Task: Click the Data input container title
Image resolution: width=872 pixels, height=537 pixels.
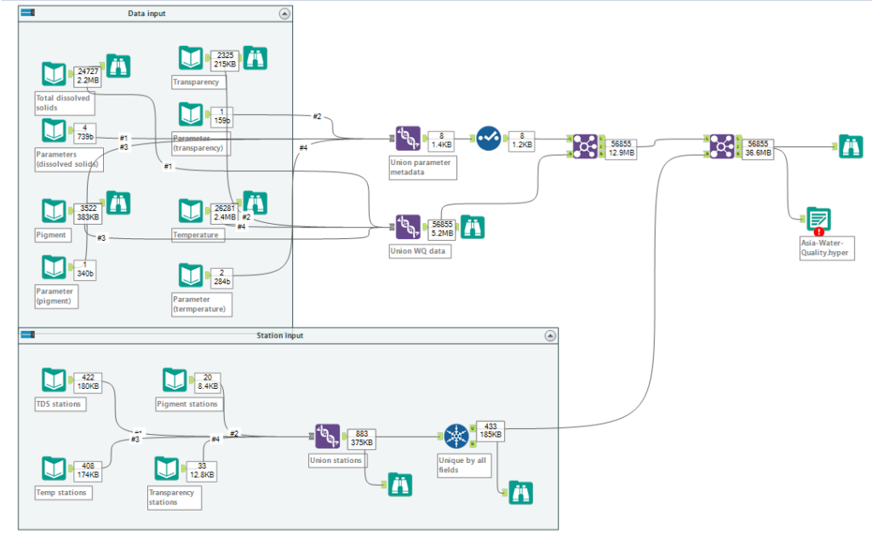Action: point(146,14)
